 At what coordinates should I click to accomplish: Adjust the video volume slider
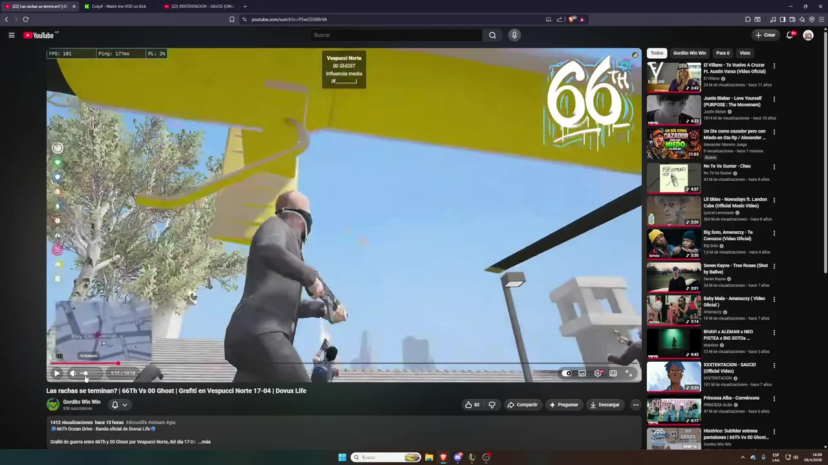click(x=90, y=373)
